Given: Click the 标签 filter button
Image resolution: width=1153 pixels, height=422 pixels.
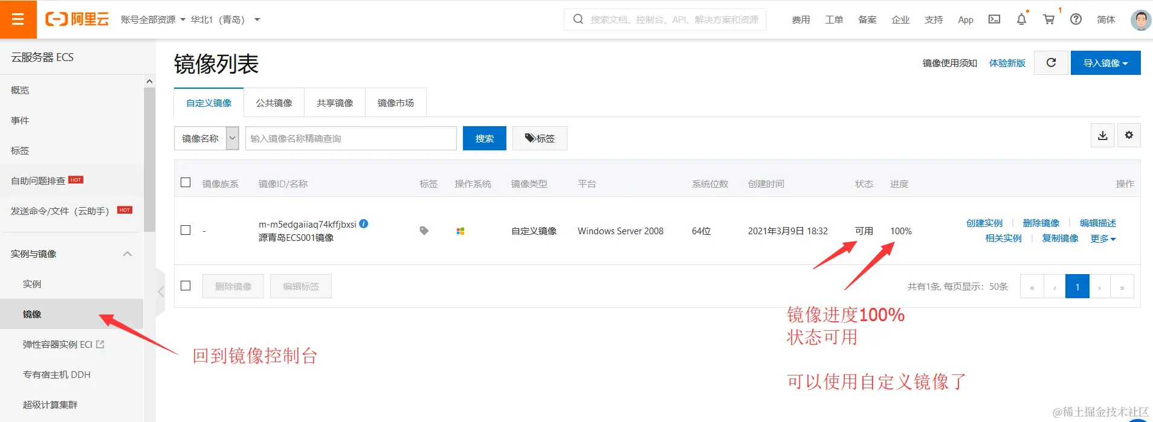Looking at the screenshot, I should (x=540, y=138).
